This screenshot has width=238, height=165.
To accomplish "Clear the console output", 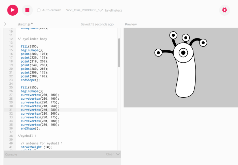I will [x=110, y=154].
